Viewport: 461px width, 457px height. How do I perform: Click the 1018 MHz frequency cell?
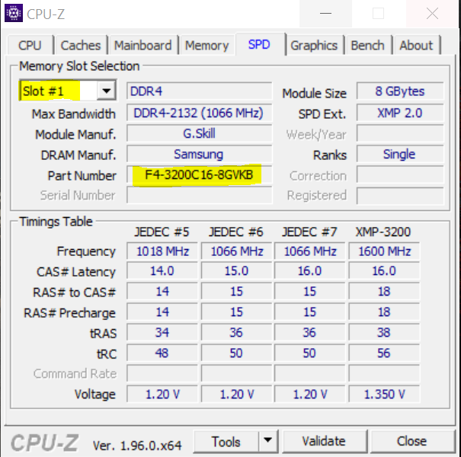(x=162, y=251)
